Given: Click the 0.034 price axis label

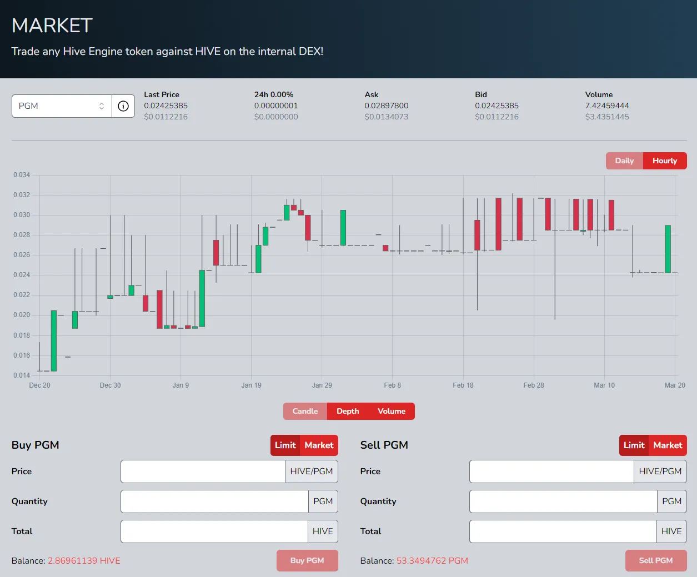Looking at the screenshot, I should coord(22,175).
